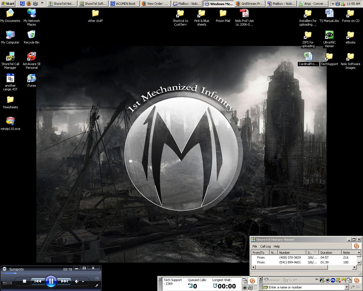The height and width of the screenshot is (291, 363).
Task: Open the volume dropdown arrow in media player
Action: point(83,282)
